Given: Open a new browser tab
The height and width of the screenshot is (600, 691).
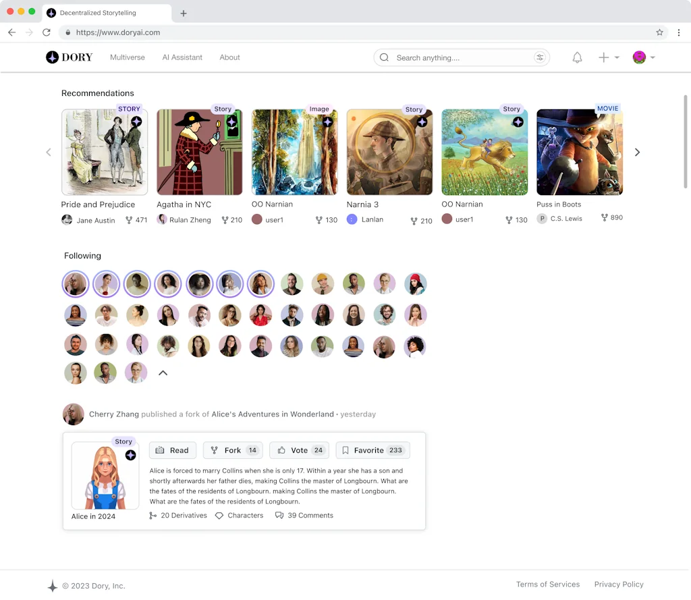Looking at the screenshot, I should 184,13.
